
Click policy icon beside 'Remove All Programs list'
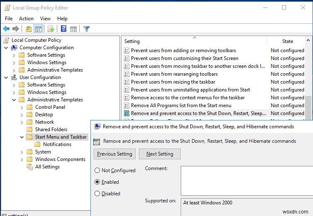click(126, 106)
